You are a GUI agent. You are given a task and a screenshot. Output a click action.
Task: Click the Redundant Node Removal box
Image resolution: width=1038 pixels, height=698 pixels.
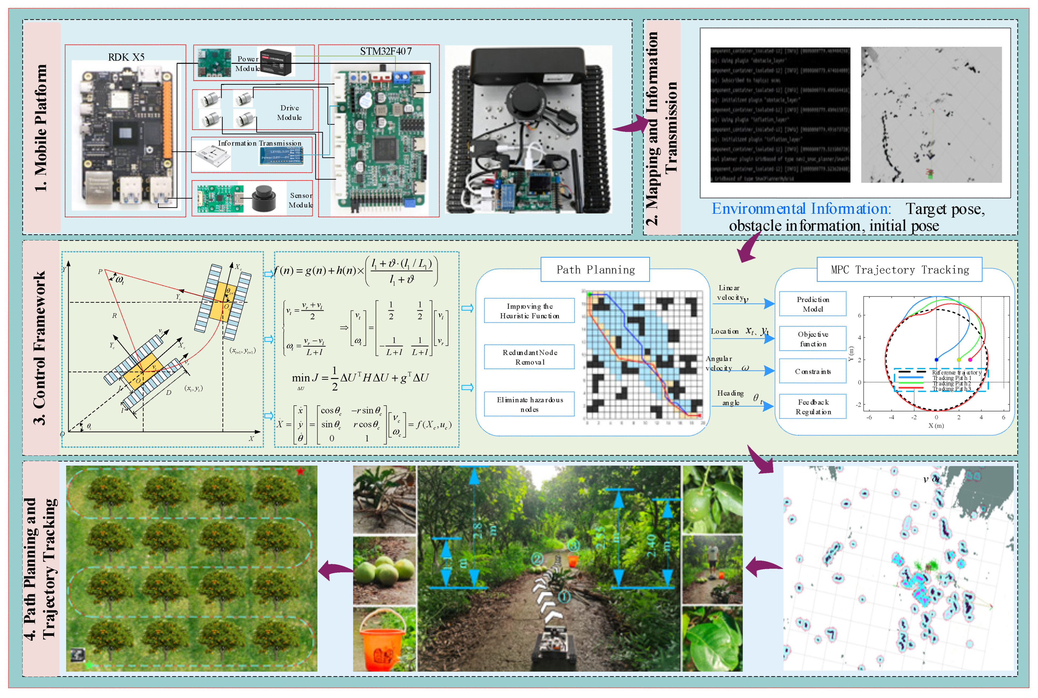tap(530, 357)
